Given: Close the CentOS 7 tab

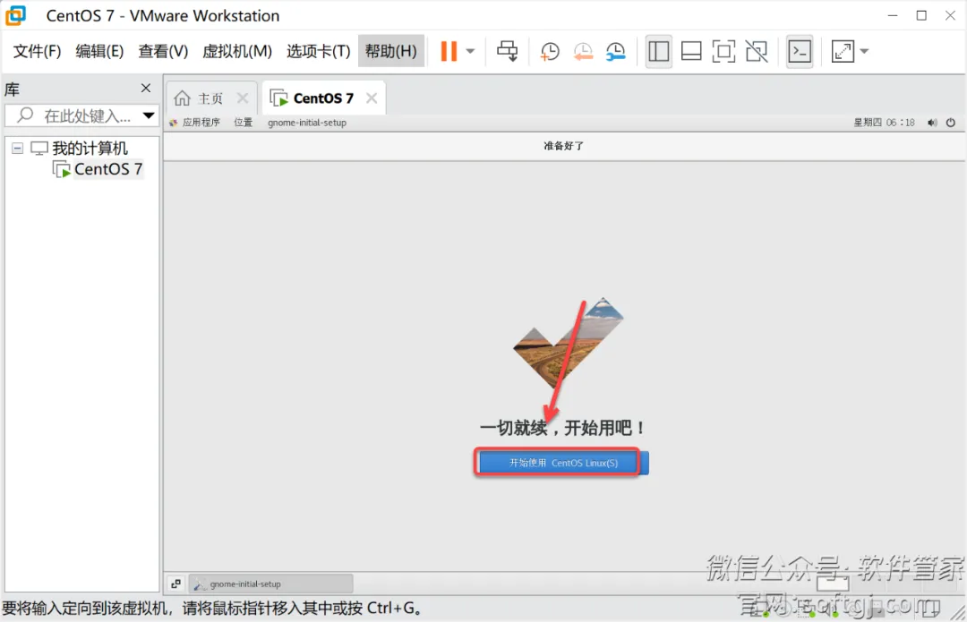Looking at the screenshot, I should coord(372,98).
